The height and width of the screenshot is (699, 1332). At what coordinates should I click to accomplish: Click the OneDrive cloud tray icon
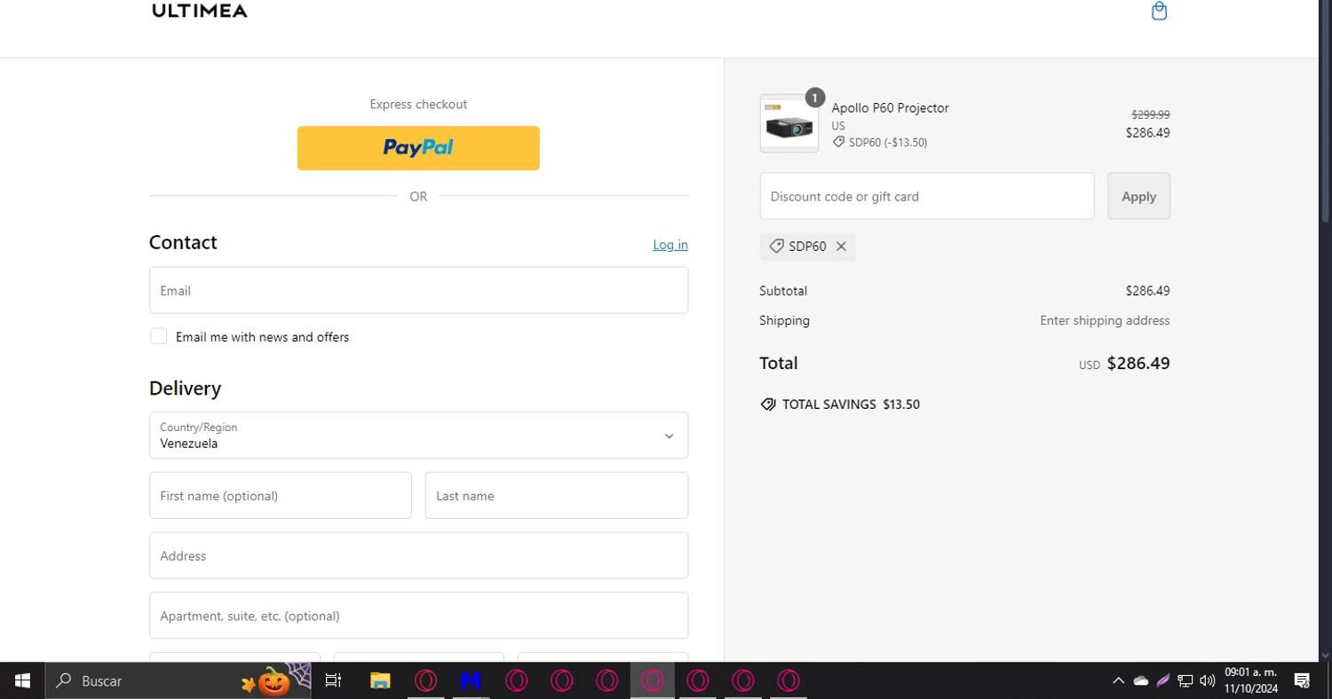tap(1141, 680)
